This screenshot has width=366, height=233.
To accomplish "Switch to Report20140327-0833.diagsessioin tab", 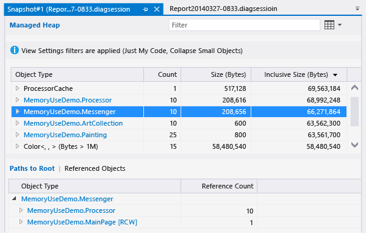I will [x=223, y=9].
